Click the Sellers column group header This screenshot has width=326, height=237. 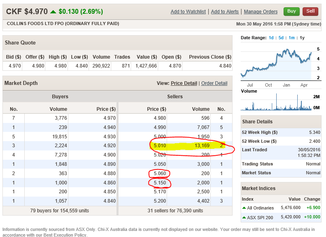click(175, 97)
